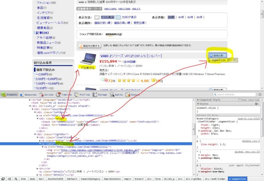
Task: Expand the padding property triangle in Styles
Action: [x=199, y=131]
